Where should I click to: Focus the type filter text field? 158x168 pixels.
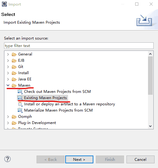(79, 46)
